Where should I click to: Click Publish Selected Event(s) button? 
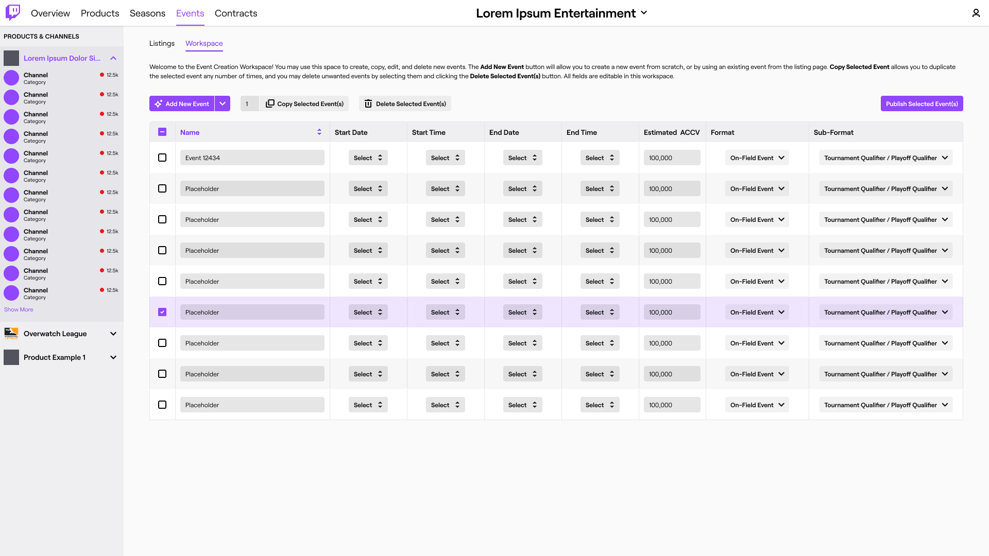tap(922, 103)
